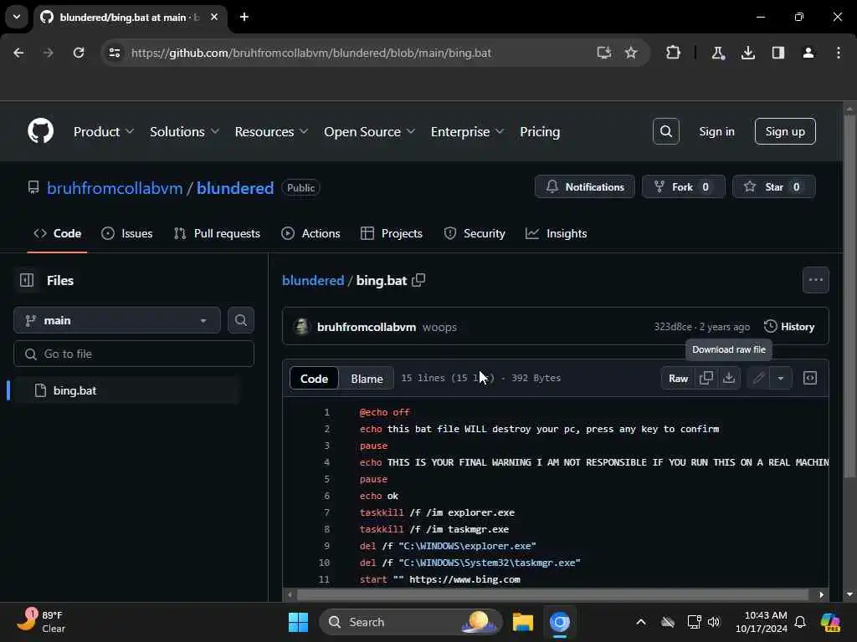Open the browser extensions puzzle icon
The image size is (857, 642).
coord(674,53)
